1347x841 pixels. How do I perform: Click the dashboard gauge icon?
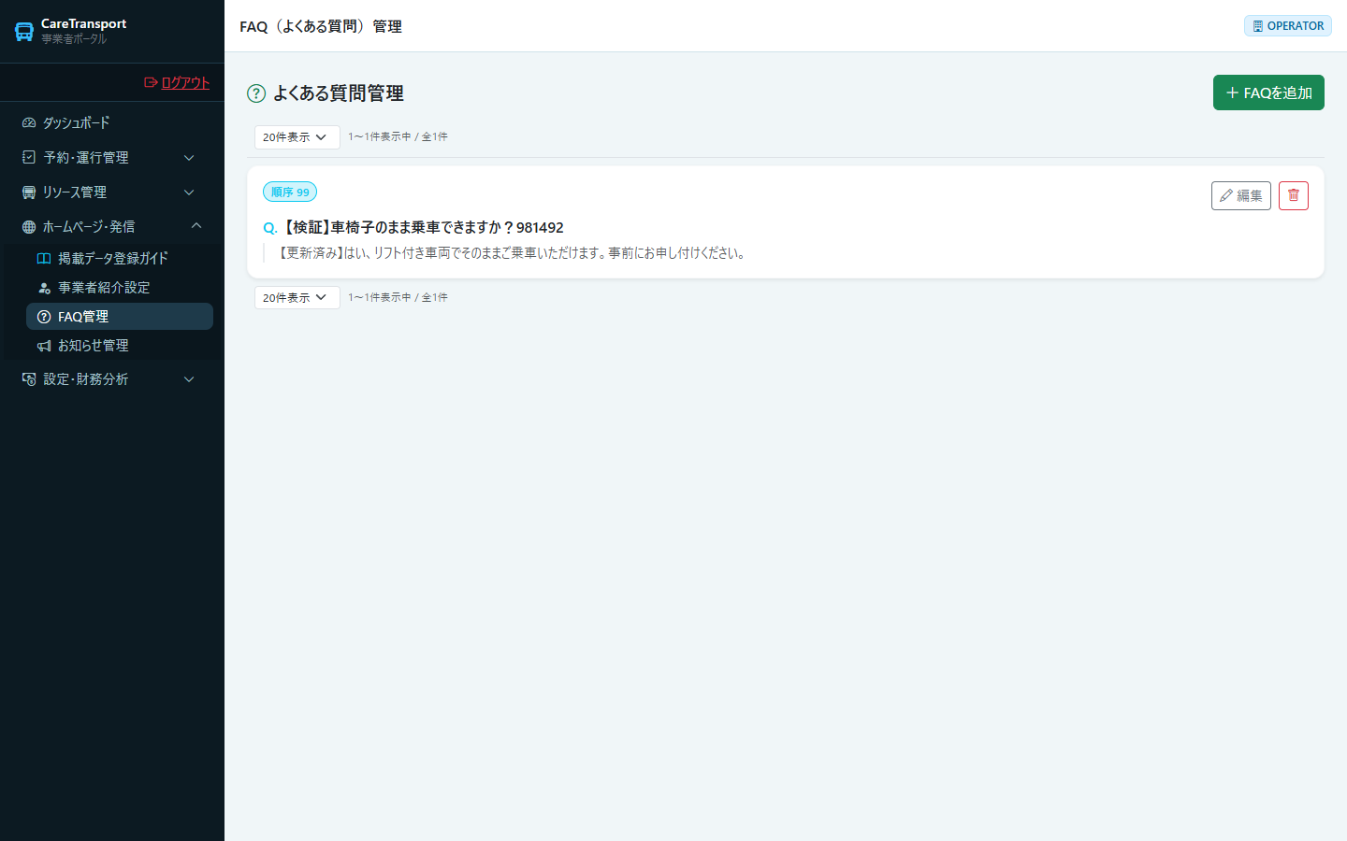point(29,122)
